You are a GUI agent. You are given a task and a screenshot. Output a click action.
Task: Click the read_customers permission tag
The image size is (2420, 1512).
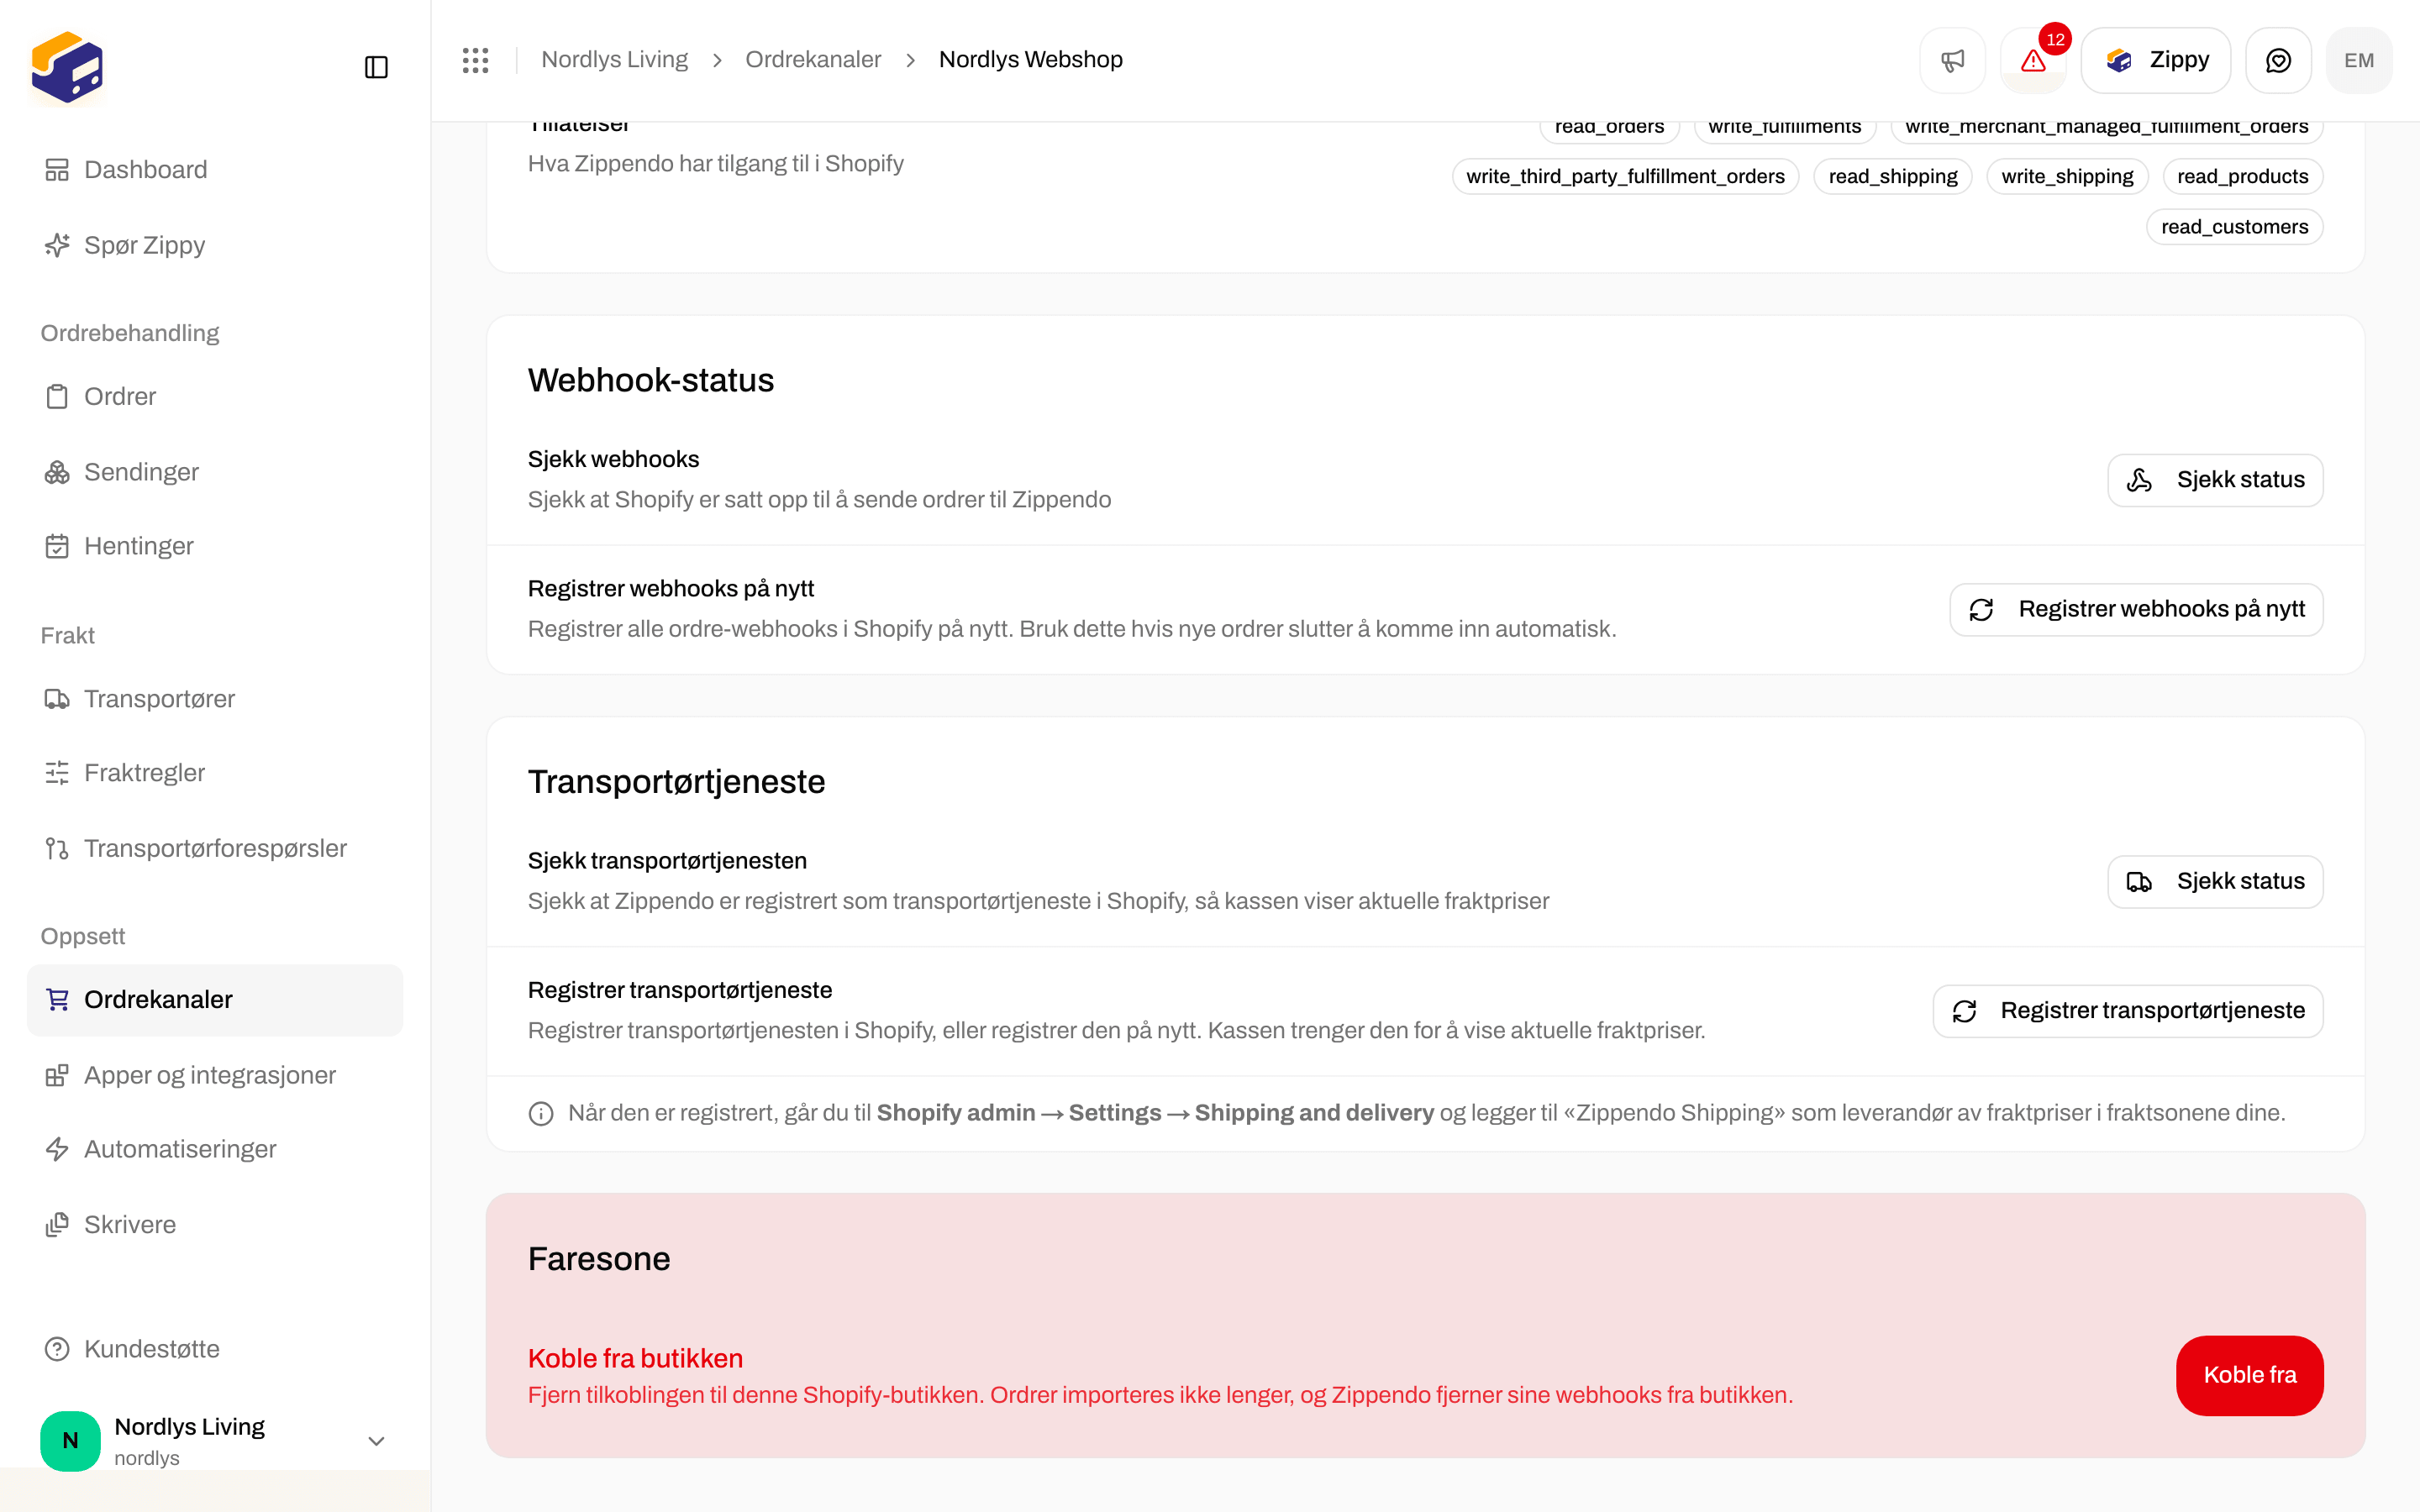(2234, 227)
